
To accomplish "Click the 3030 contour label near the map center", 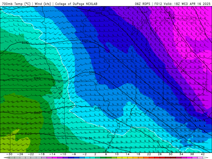I will (x=85, y=41).
